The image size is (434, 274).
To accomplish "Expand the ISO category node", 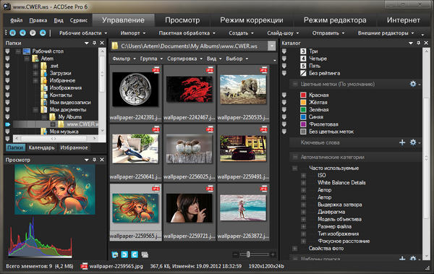I will tap(304, 176).
